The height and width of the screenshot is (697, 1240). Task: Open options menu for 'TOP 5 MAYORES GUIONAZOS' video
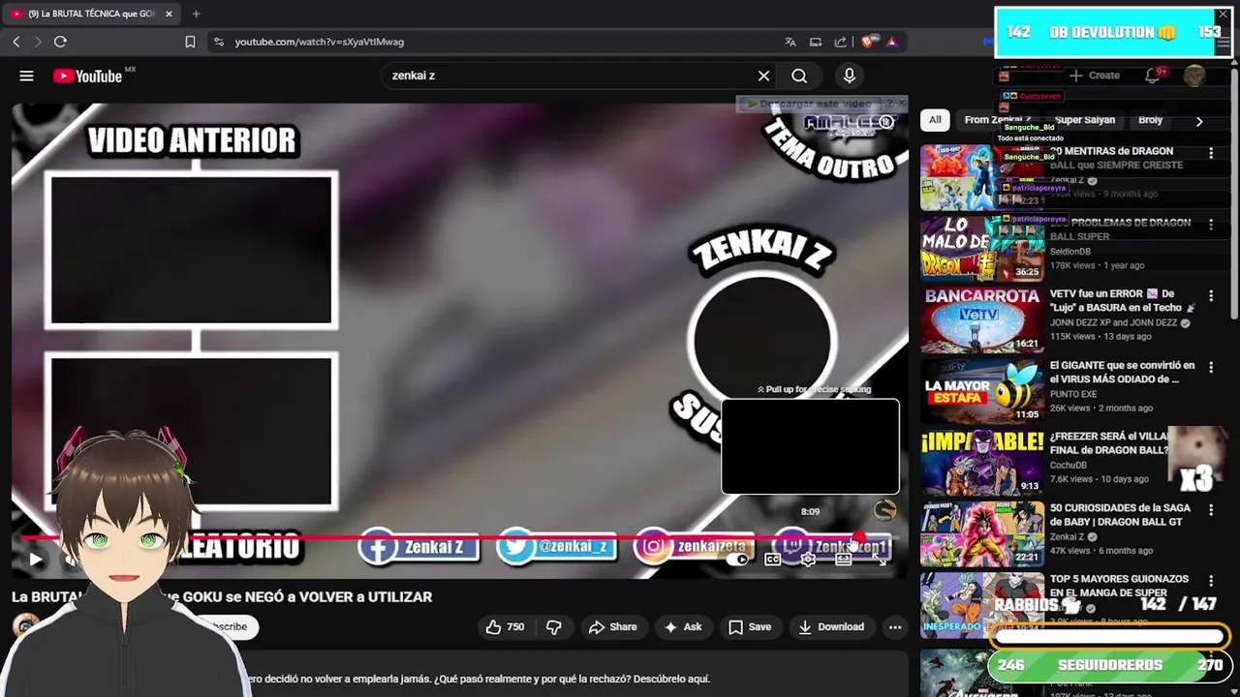click(x=1211, y=581)
